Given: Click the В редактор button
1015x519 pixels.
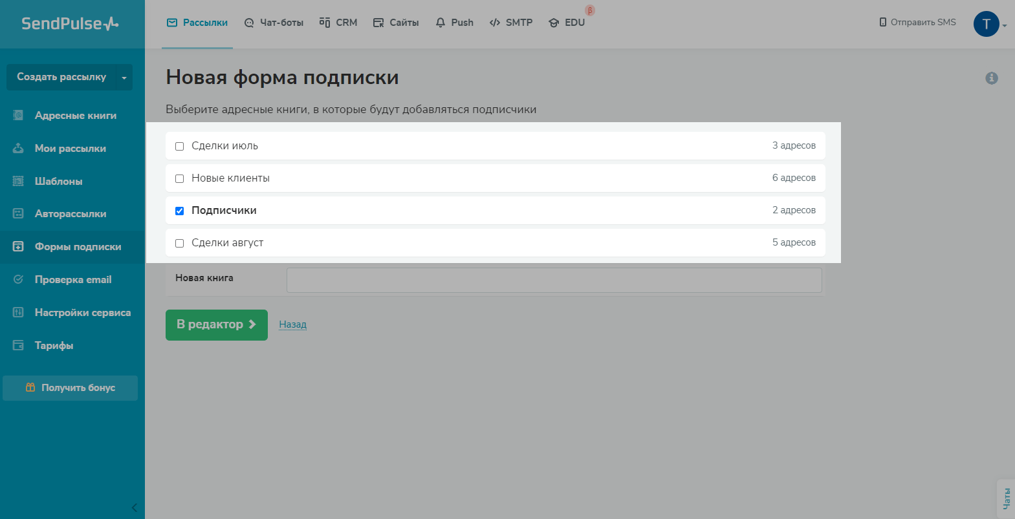Looking at the screenshot, I should pyautogui.click(x=216, y=324).
